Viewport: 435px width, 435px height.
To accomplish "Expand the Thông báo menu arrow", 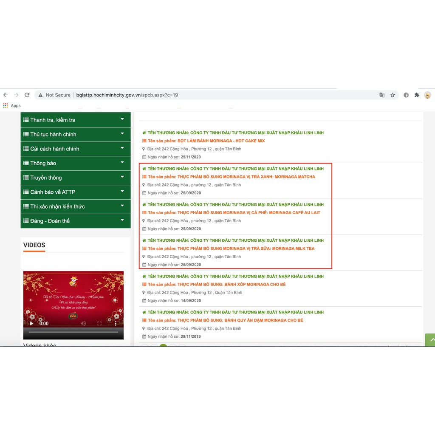I will (x=122, y=163).
